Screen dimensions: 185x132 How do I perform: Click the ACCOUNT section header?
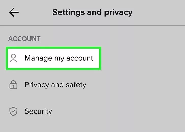coord(24,39)
